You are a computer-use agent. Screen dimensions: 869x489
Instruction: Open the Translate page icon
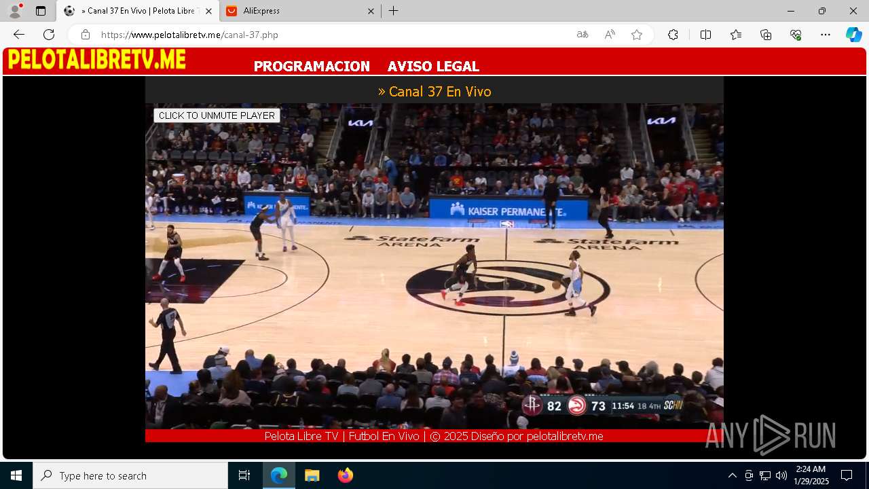[x=583, y=35]
